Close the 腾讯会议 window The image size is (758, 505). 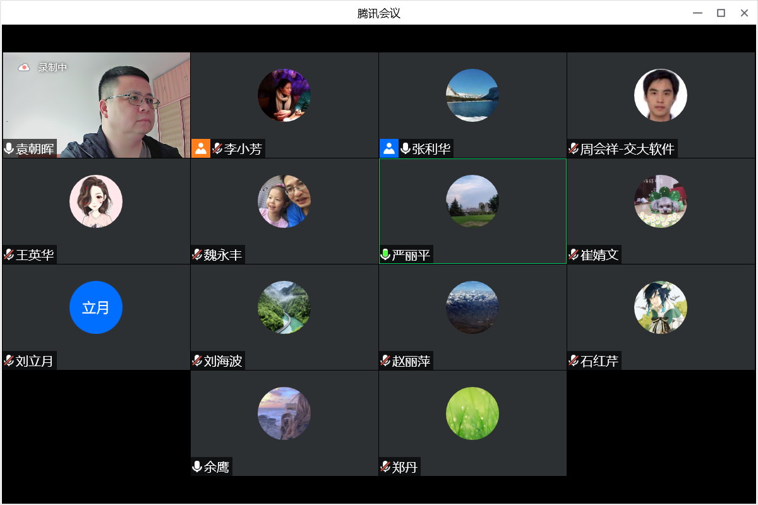[x=744, y=13]
